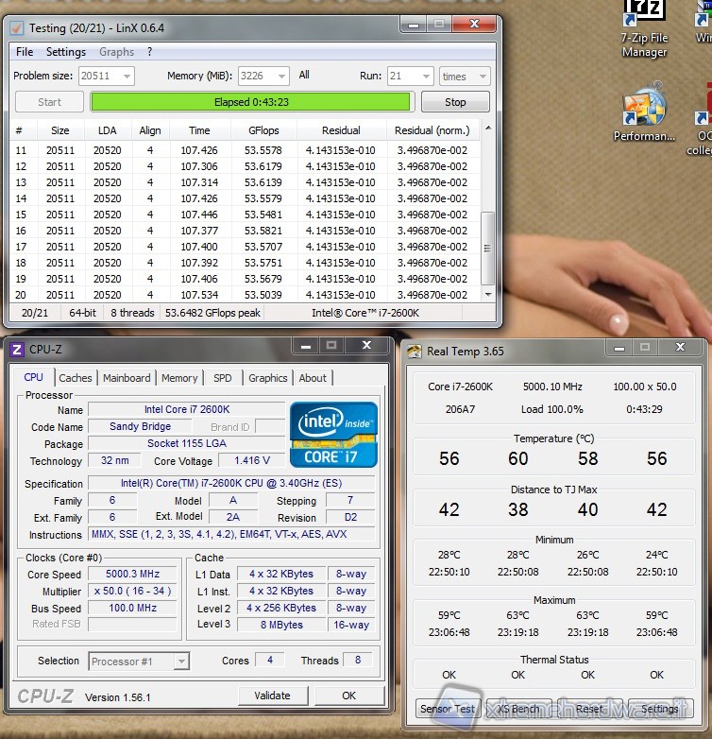Click the LinX title bar icon

[x=17, y=27]
